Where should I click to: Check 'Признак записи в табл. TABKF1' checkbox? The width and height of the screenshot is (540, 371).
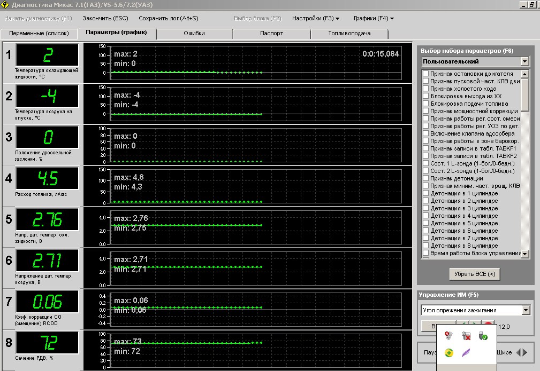pos(425,148)
